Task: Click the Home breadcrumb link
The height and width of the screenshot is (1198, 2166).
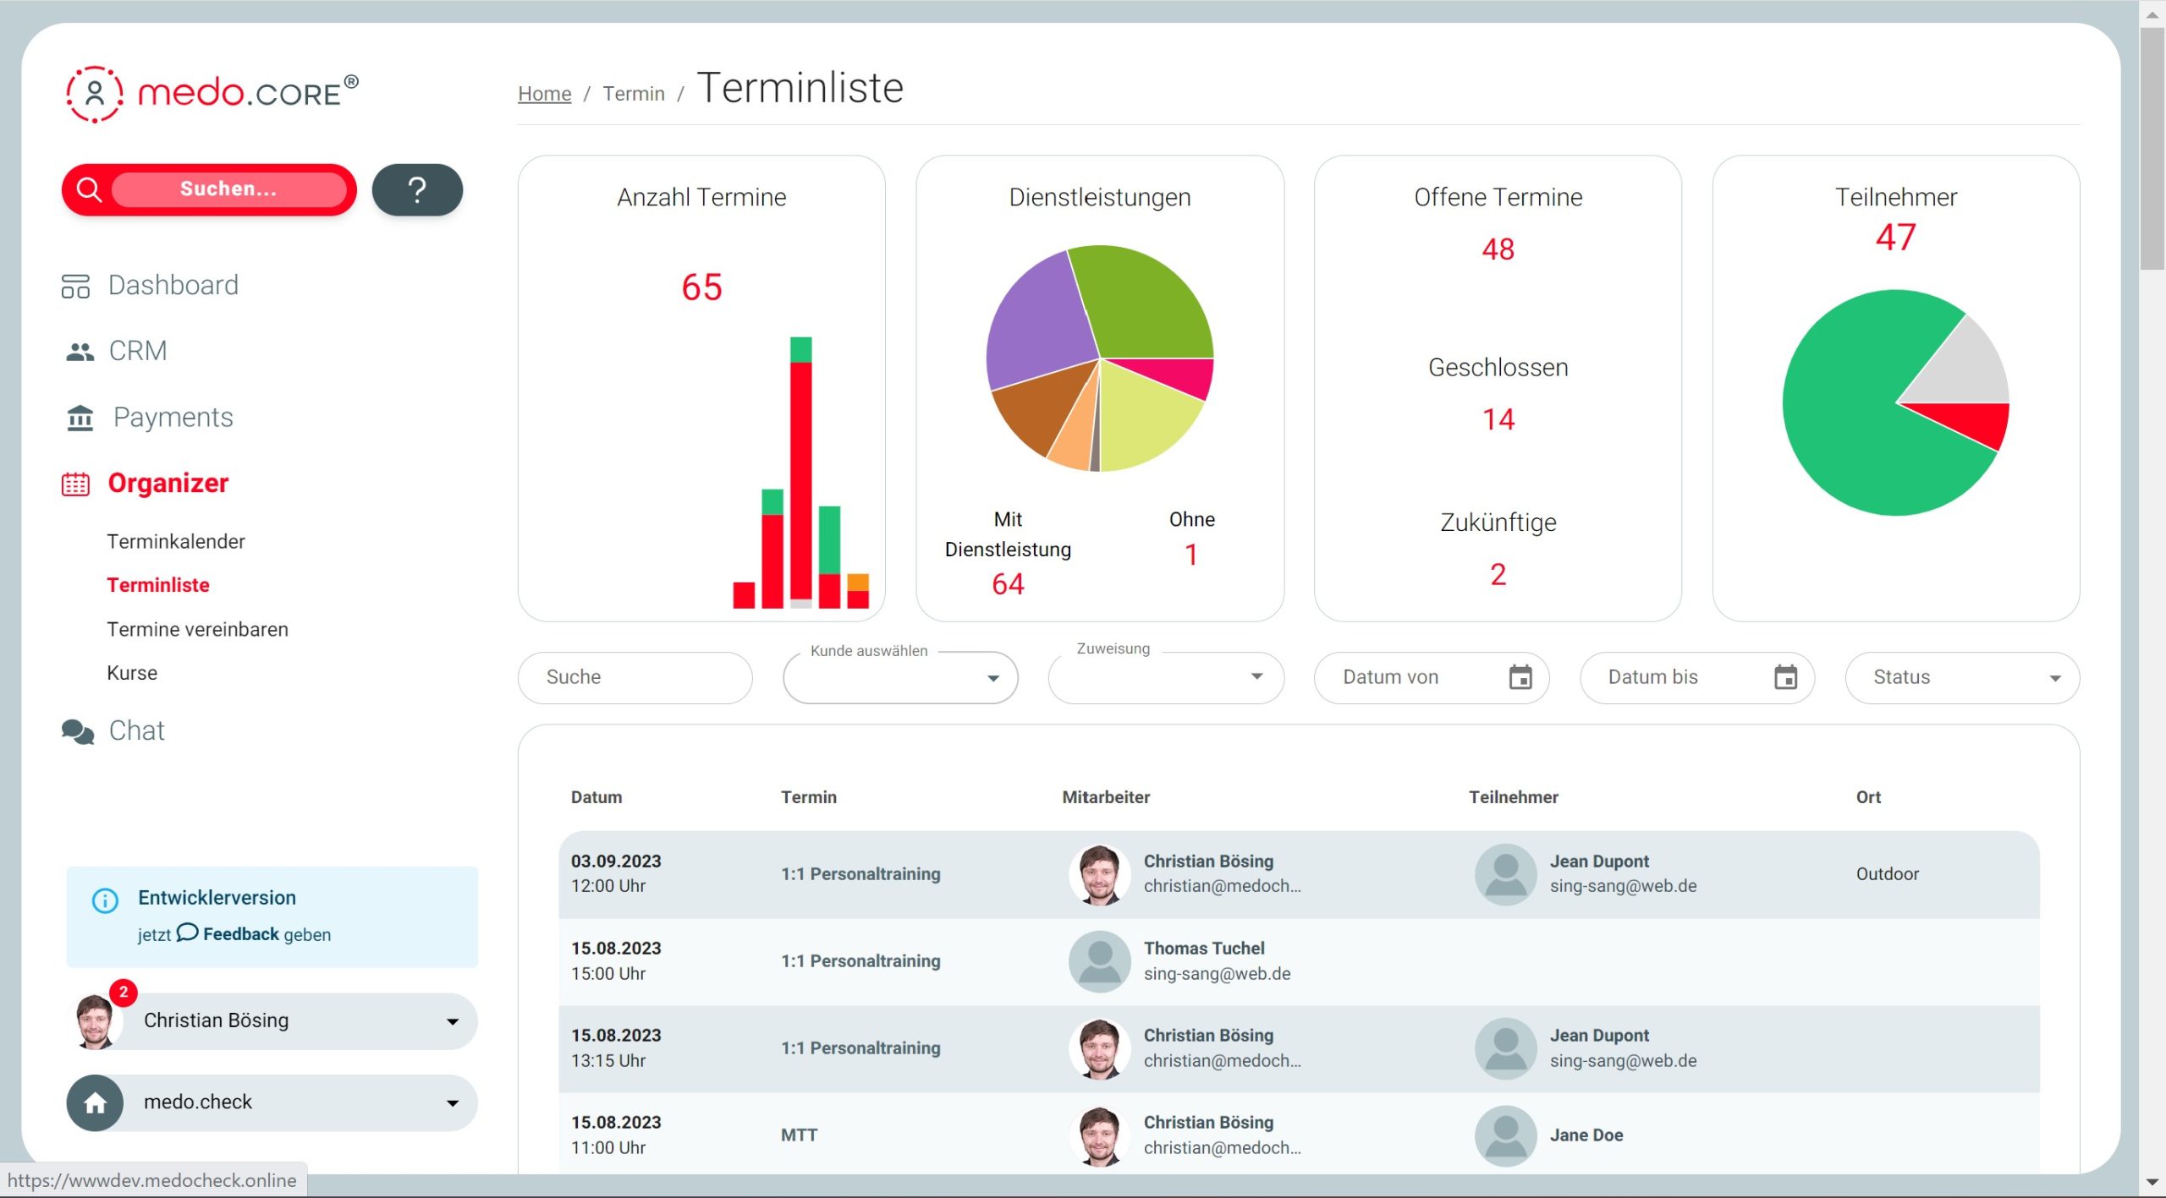Action: tap(544, 94)
